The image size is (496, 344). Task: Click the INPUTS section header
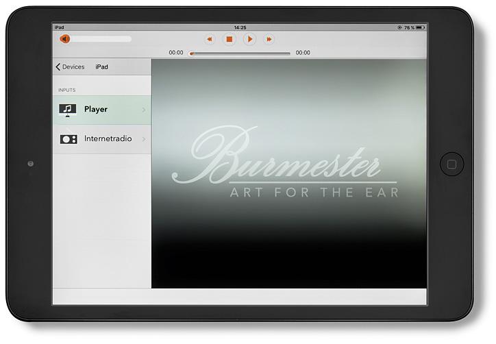point(66,90)
